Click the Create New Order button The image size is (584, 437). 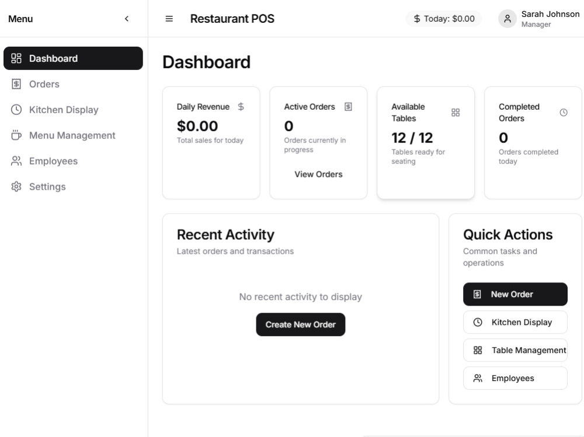[301, 324]
